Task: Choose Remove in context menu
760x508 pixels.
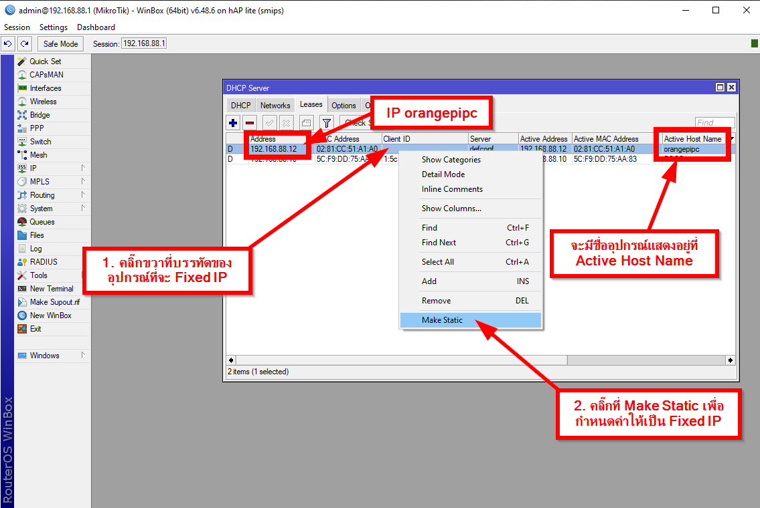Action: click(470, 300)
